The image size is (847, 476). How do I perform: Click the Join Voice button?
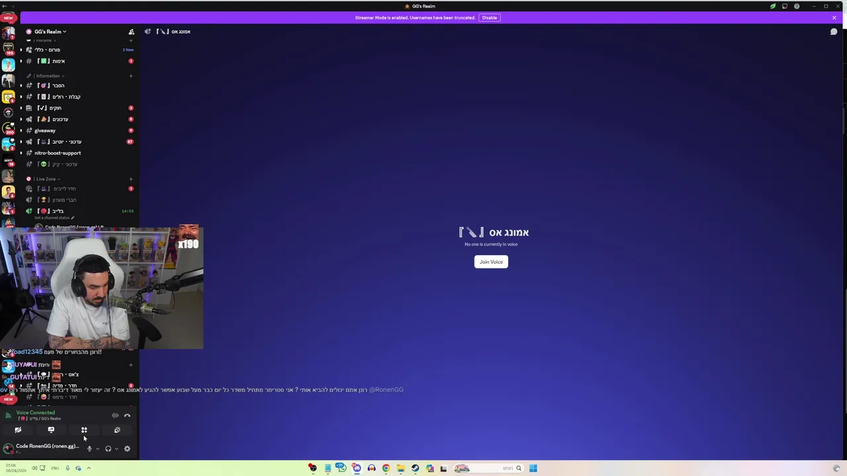[x=491, y=262]
